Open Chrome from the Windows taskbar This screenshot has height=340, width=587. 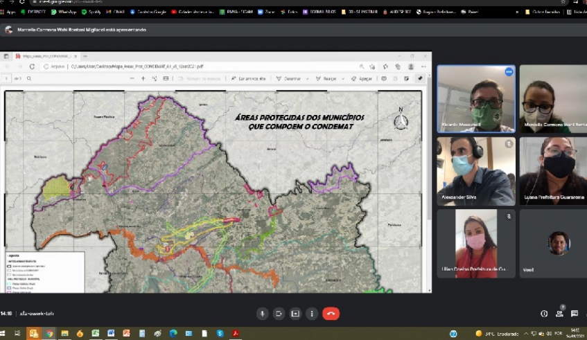pyautogui.click(x=49, y=333)
